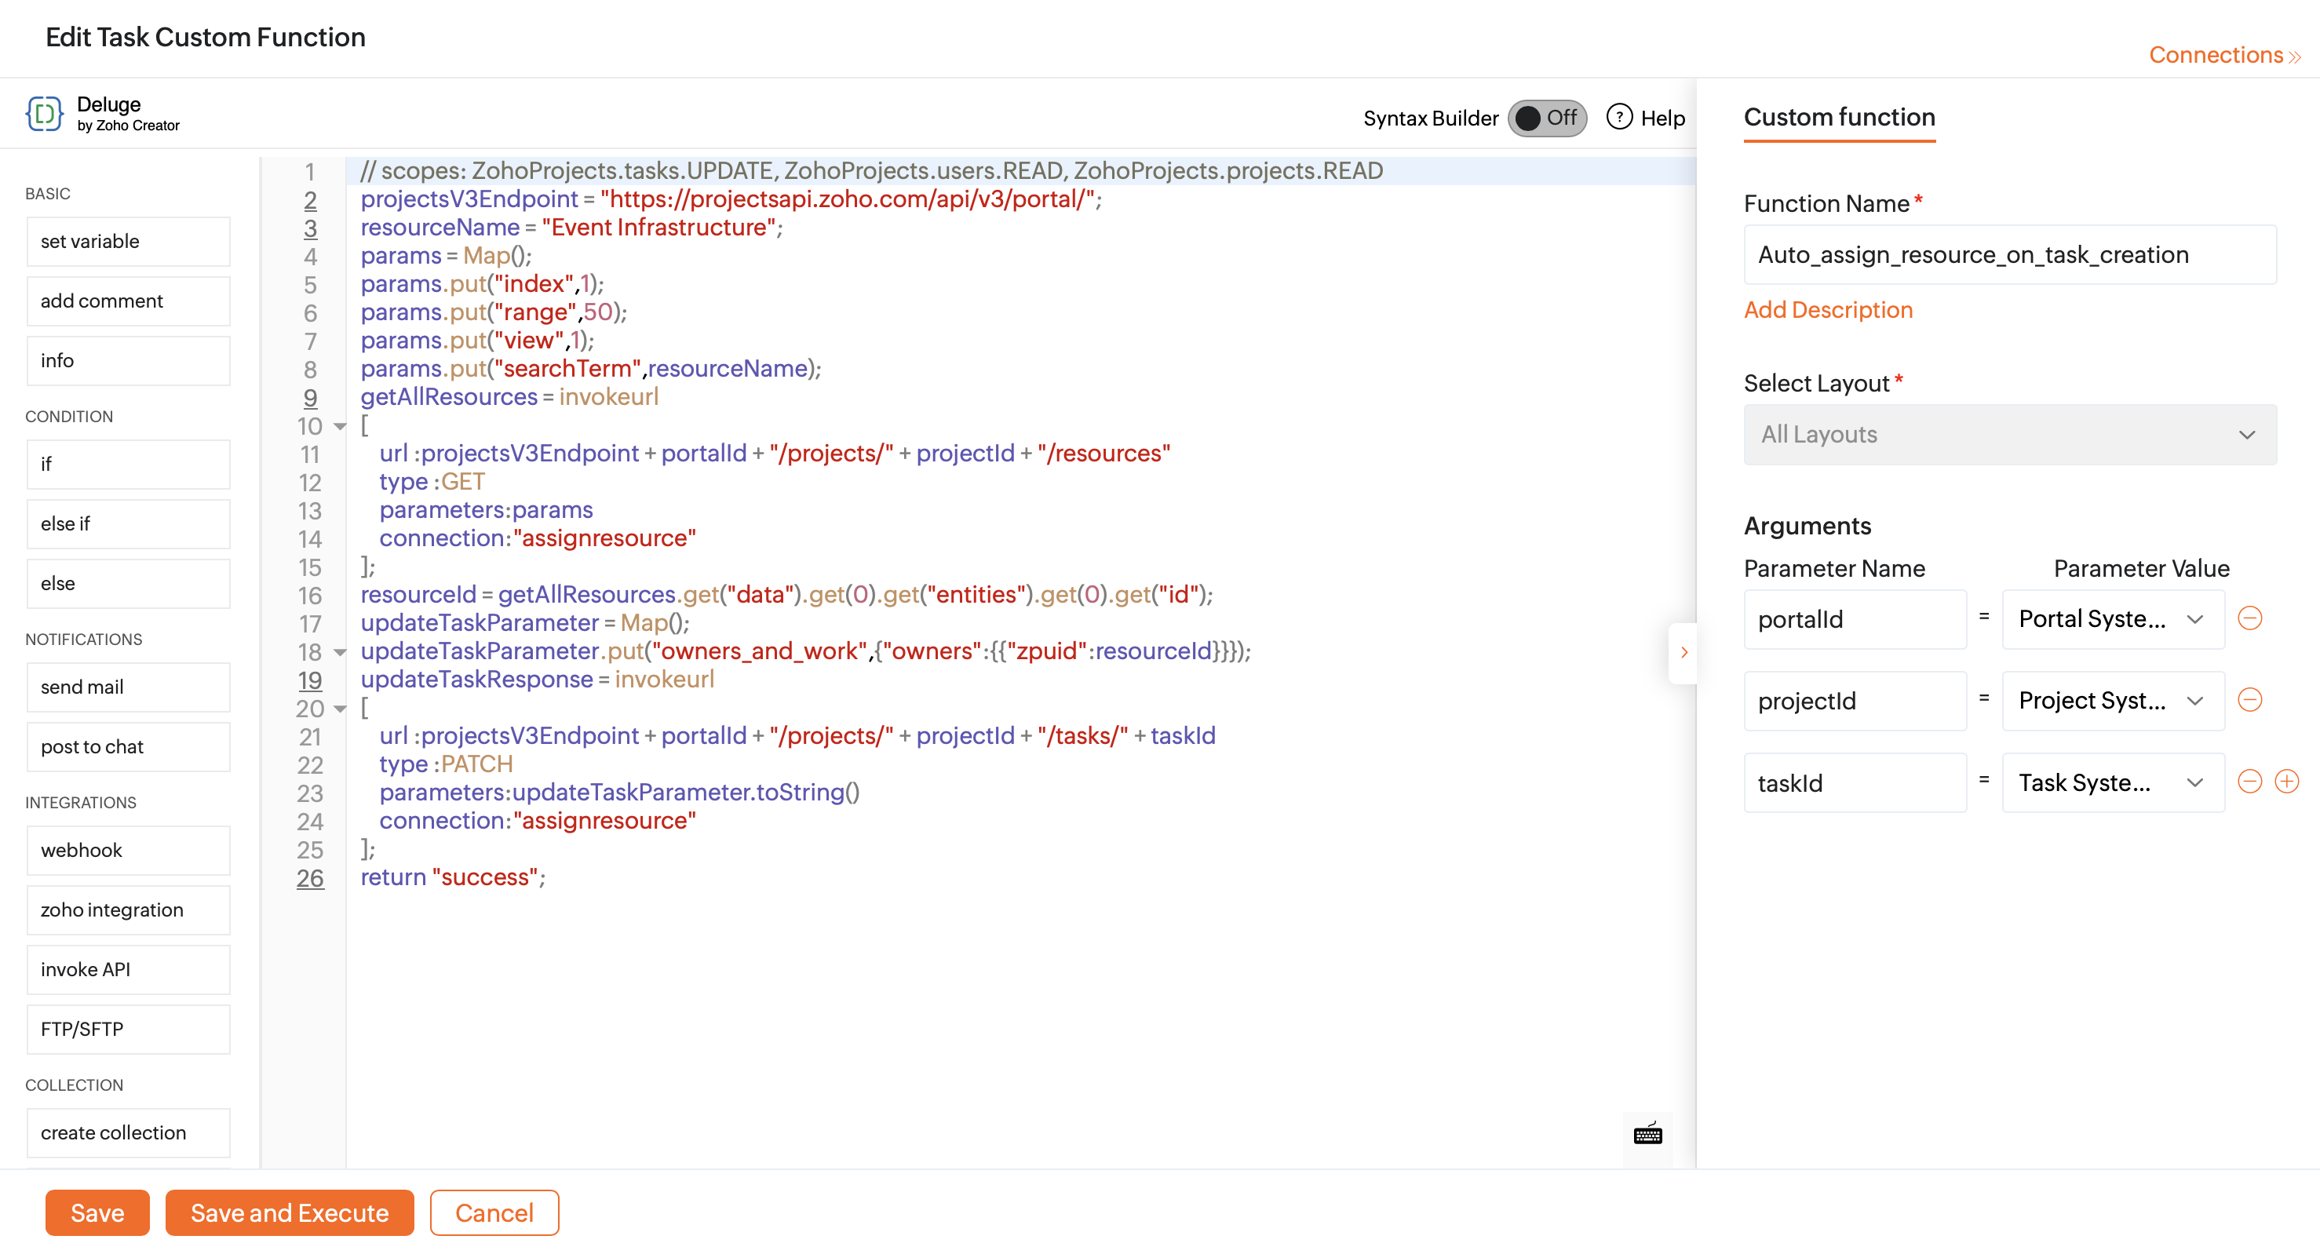Click the Deluge logo icon
This screenshot has width=2320, height=1254.
44,114
